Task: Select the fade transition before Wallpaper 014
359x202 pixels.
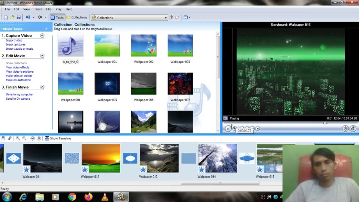Action: pos(188,158)
